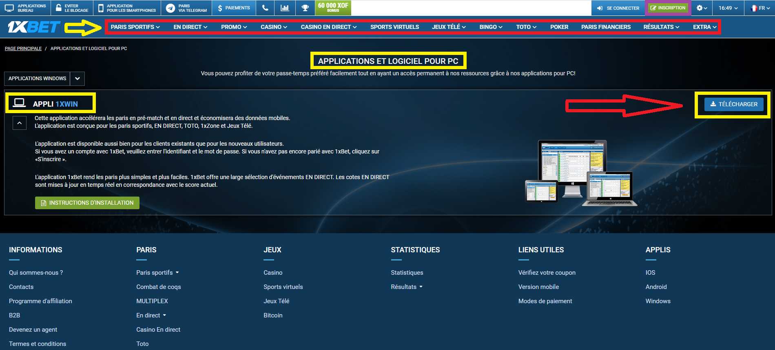Open the Résultats menu
Viewport: 775px width, 350px height.
[x=661, y=27]
